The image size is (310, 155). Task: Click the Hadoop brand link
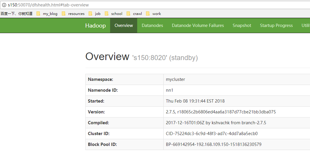pos(95,25)
